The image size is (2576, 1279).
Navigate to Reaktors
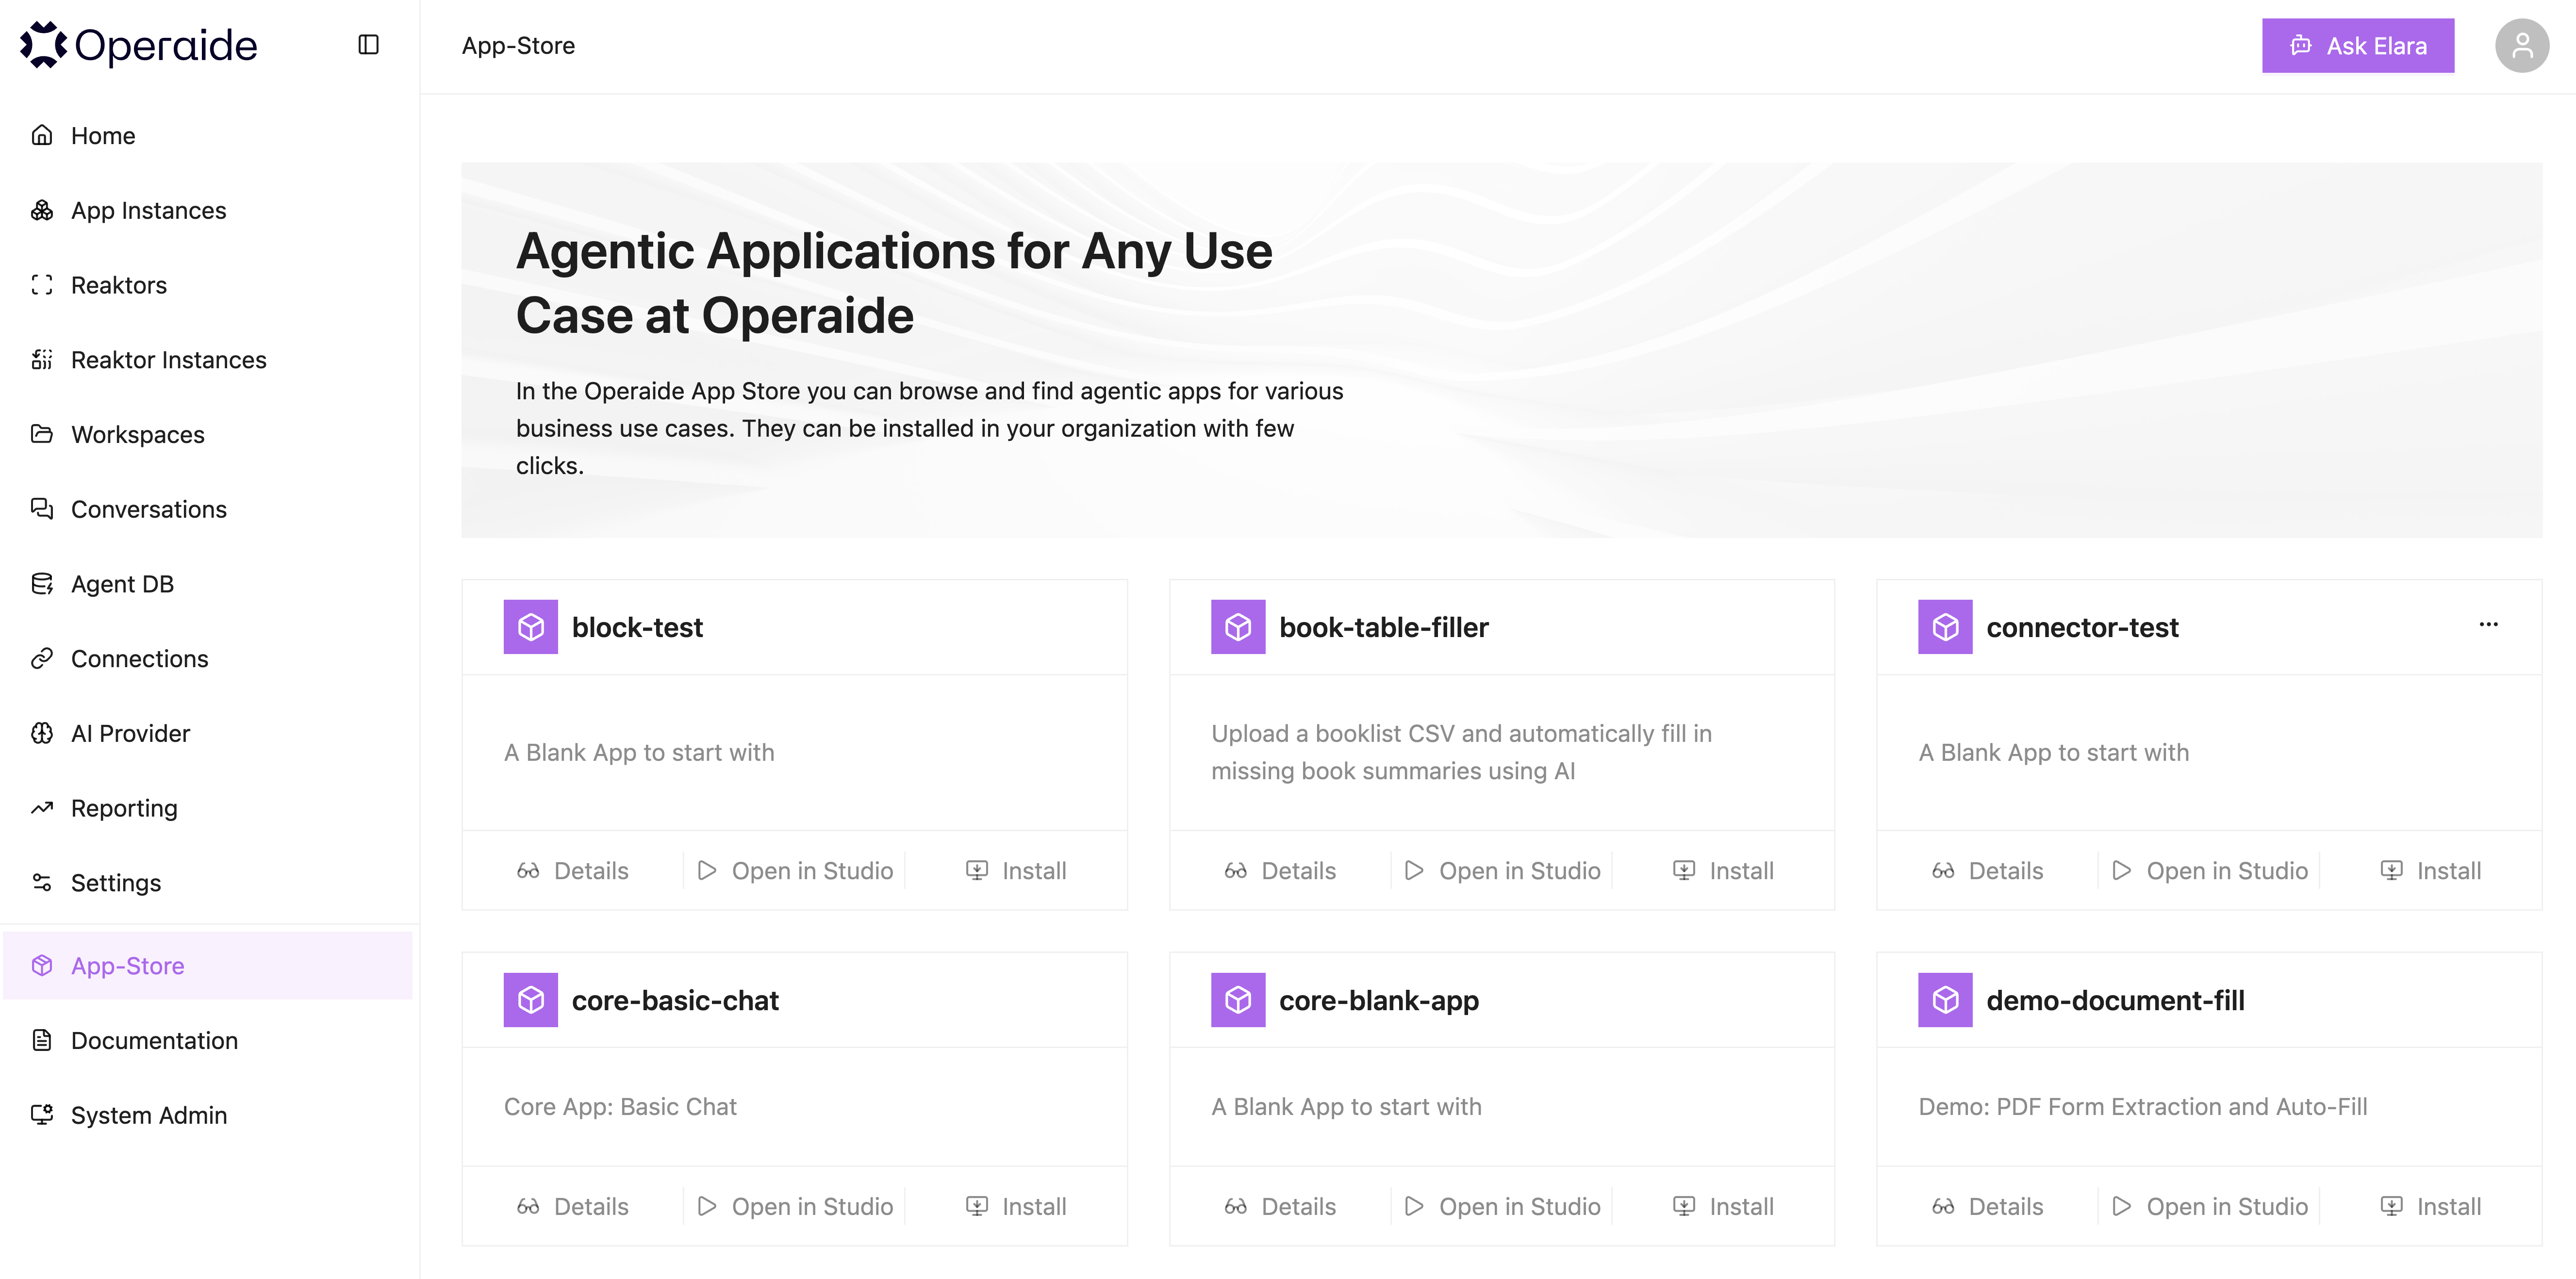coord(208,285)
